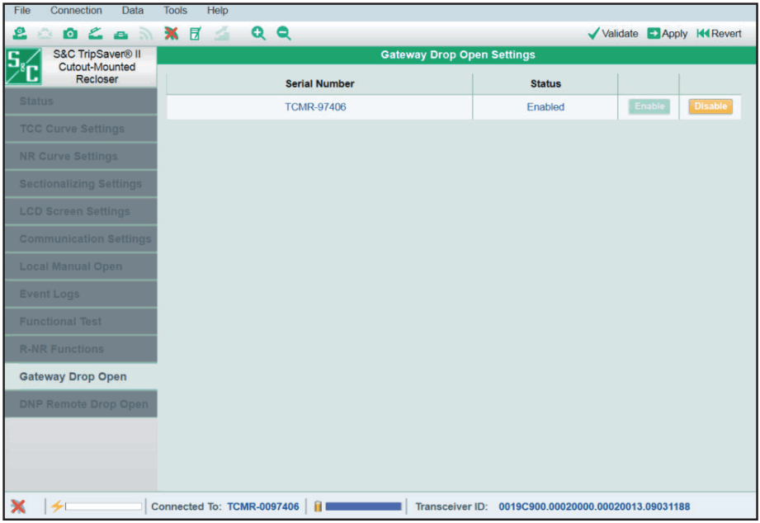Click the Status column header
Image resolution: width=760 pixels, height=523 pixels.
(545, 84)
